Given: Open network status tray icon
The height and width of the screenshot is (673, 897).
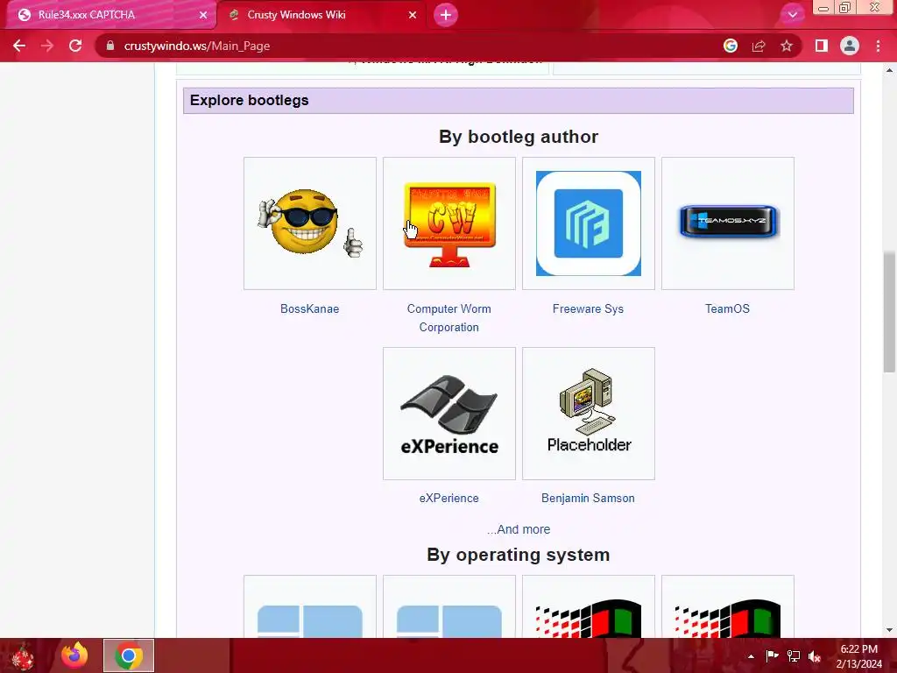Looking at the screenshot, I should (794, 655).
